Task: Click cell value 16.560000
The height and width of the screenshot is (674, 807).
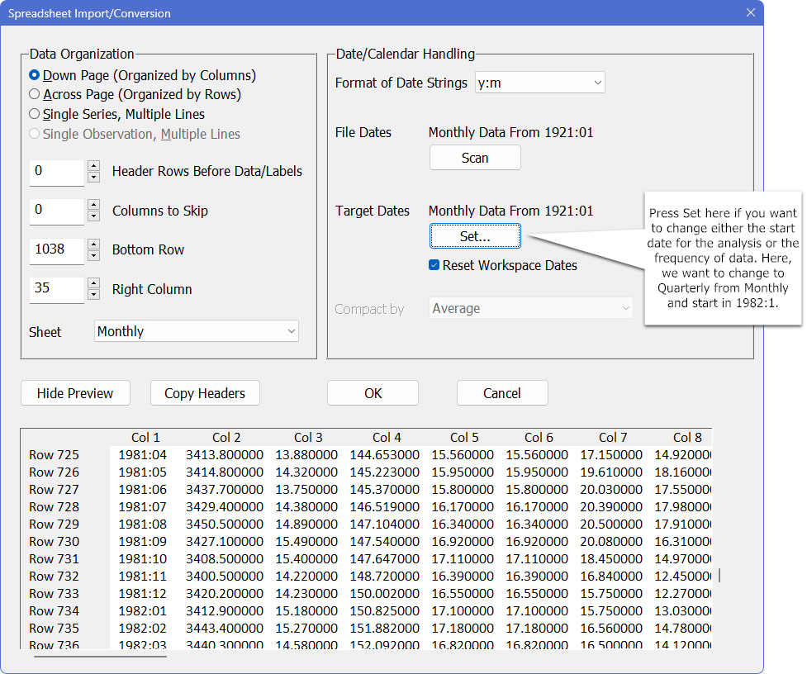Action: point(611,629)
